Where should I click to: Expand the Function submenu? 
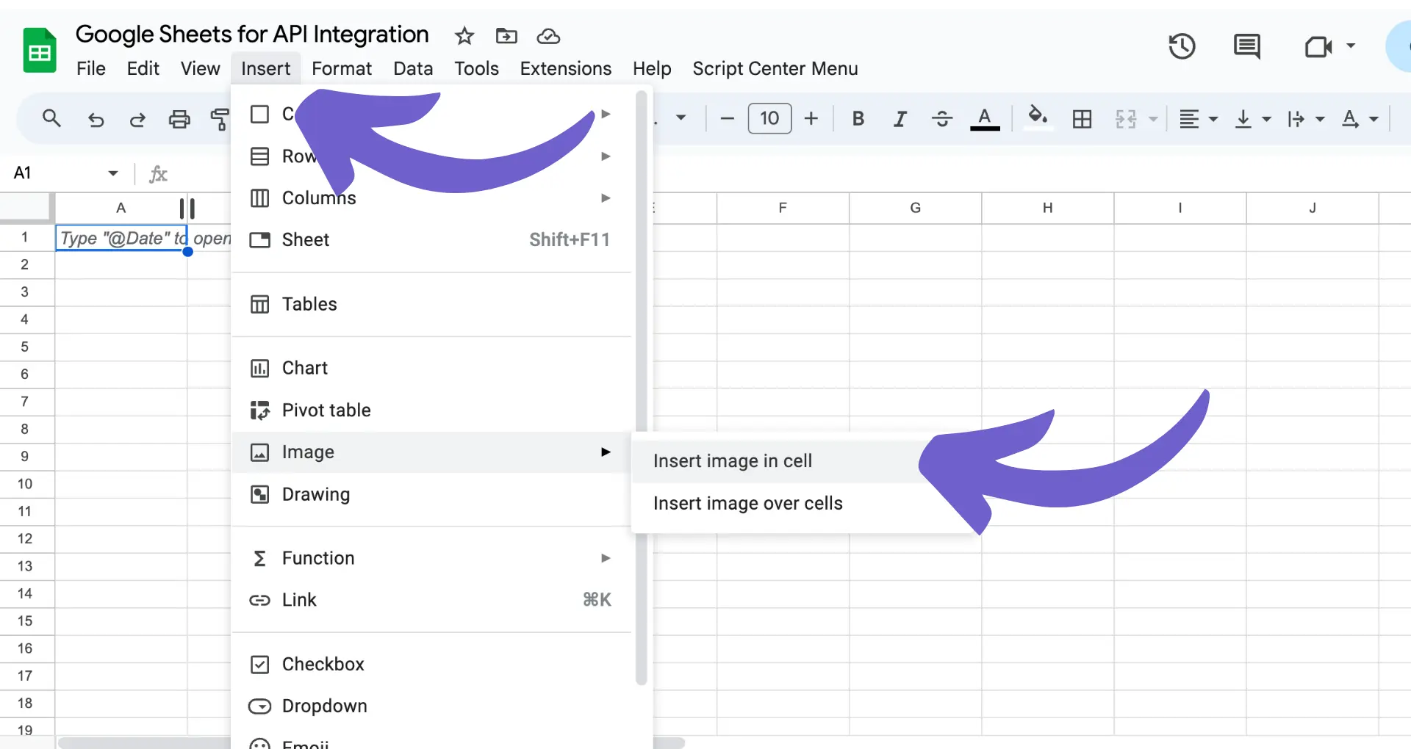click(432, 558)
